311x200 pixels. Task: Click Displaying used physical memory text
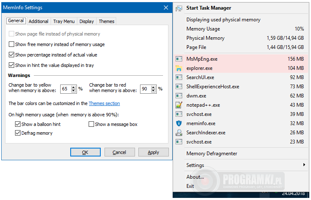click(223, 20)
